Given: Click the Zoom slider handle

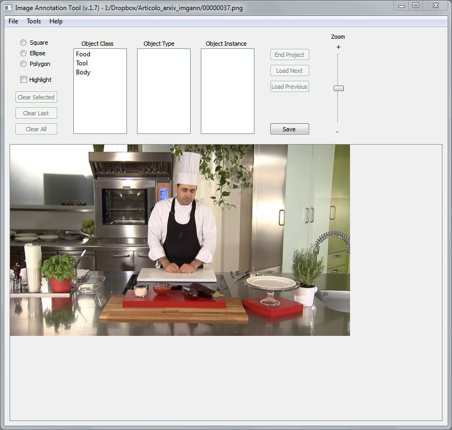Looking at the screenshot, I should 338,88.
